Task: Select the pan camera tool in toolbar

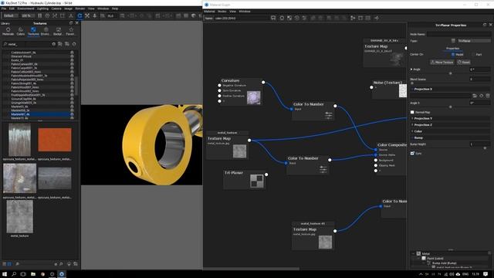Action: point(87,15)
